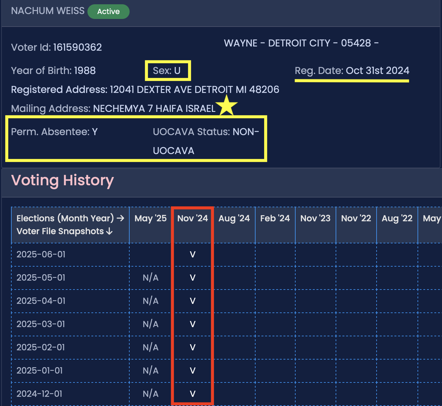Click the Aug '24 column header
Screen dimensions: 442x406
coord(234,218)
